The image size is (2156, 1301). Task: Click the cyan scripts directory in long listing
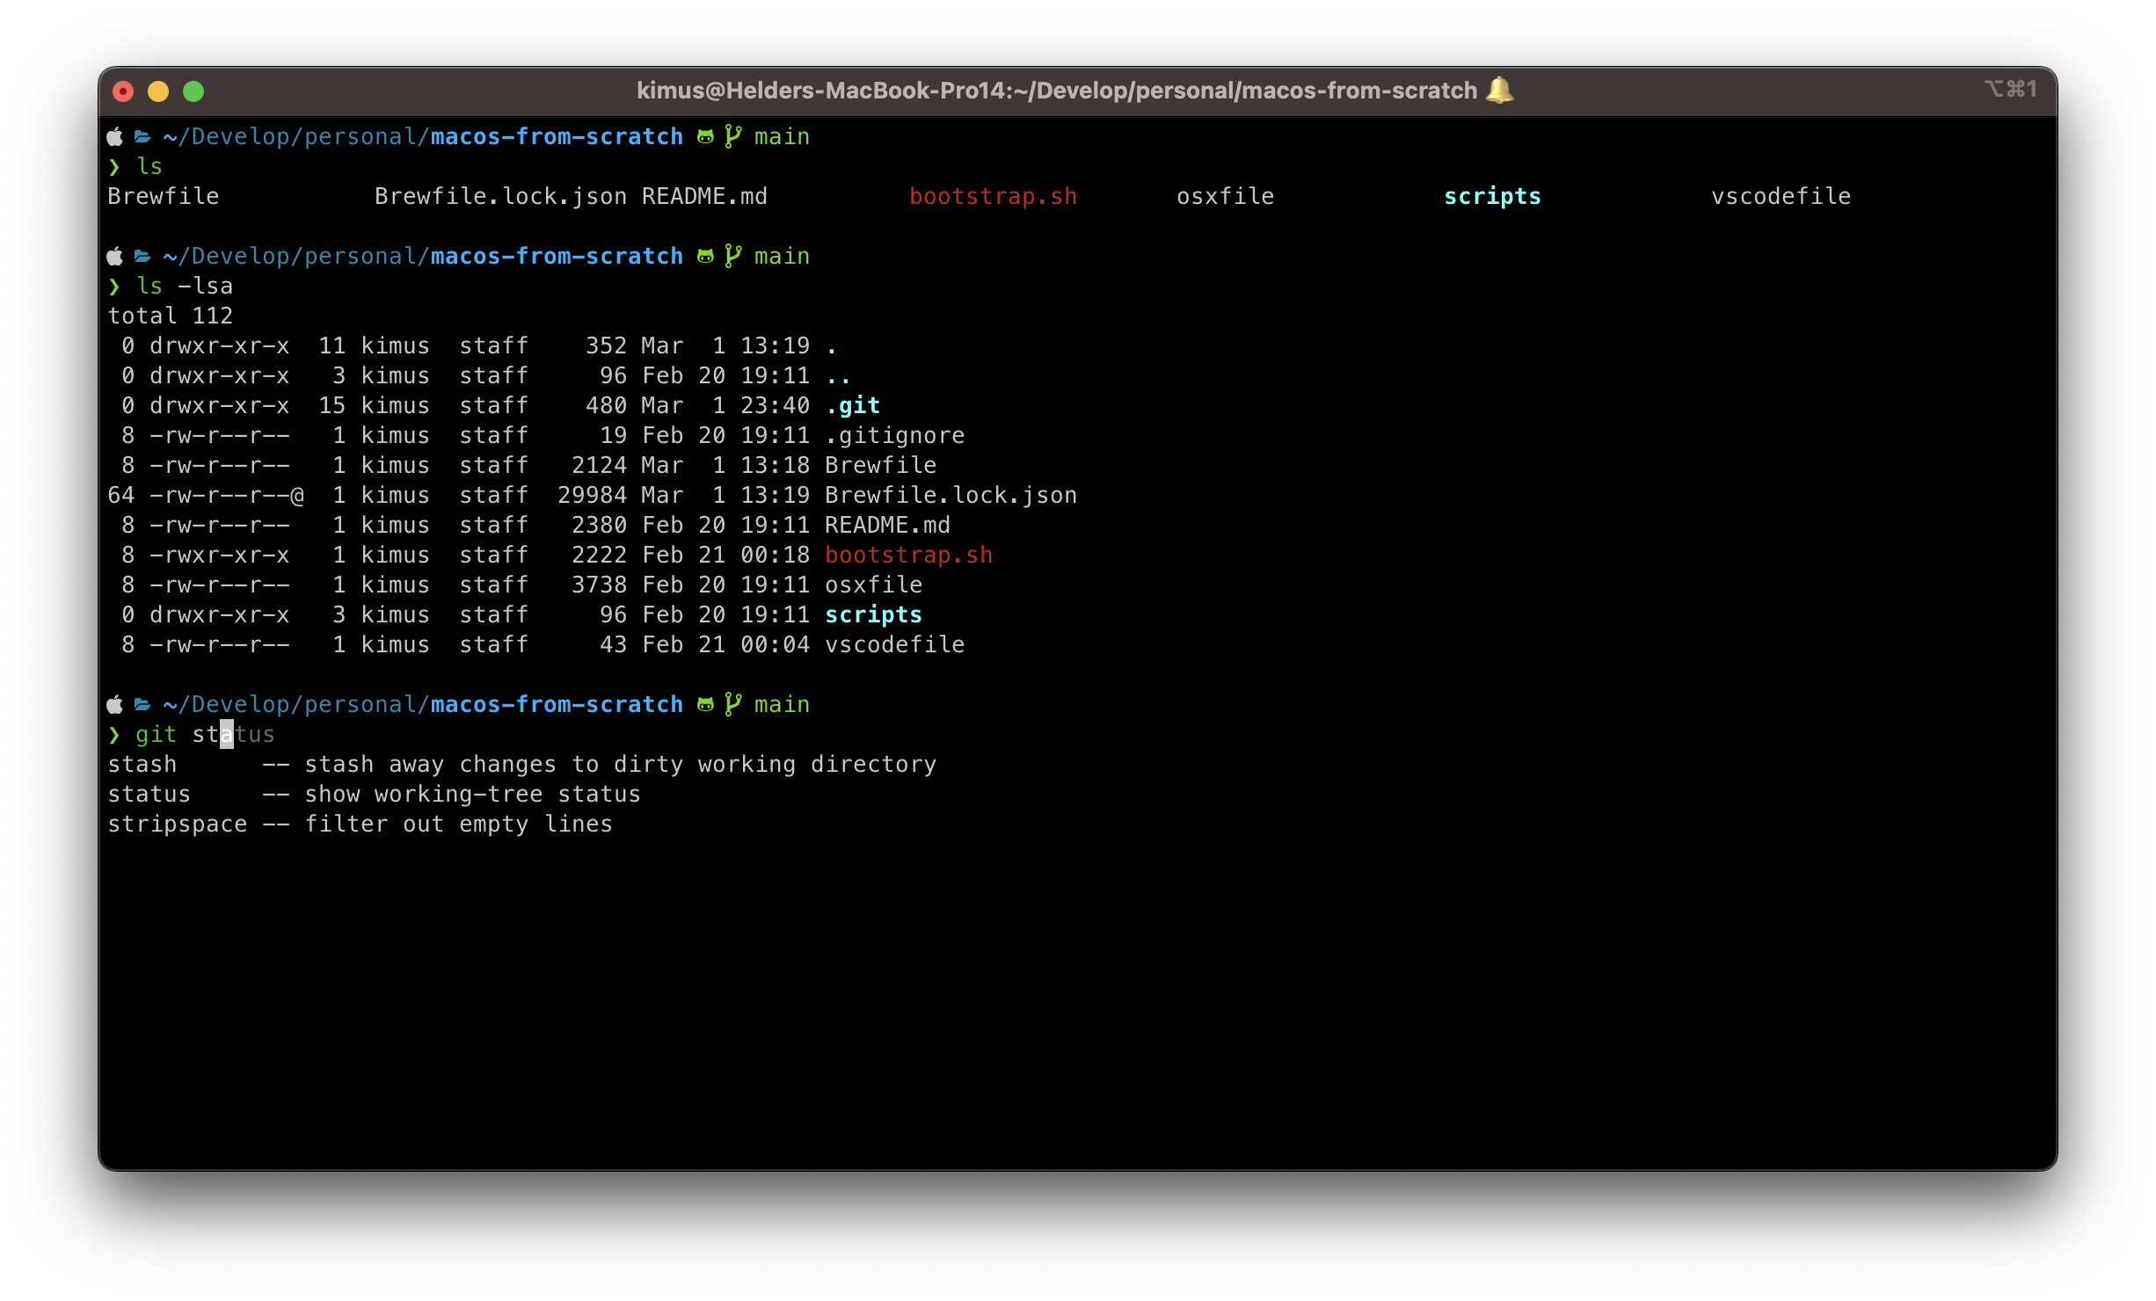click(873, 614)
